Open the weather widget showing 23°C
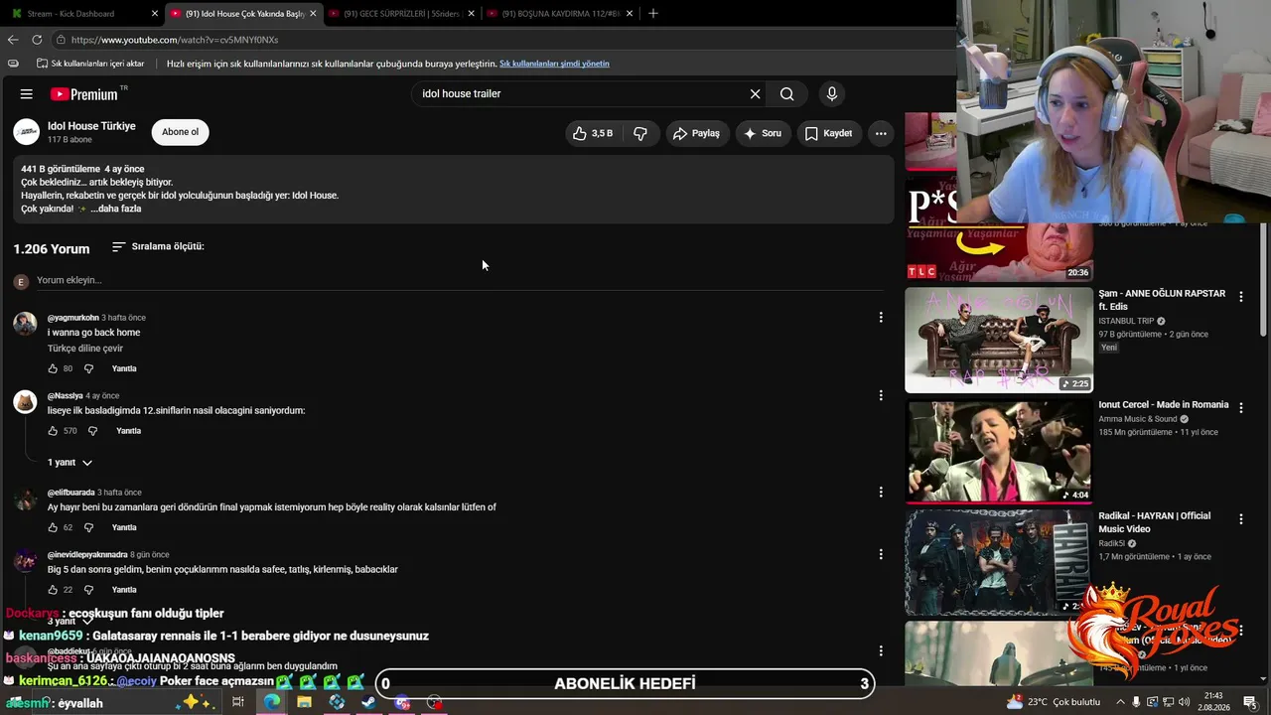This screenshot has width=1271, height=715. tap(1054, 702)
